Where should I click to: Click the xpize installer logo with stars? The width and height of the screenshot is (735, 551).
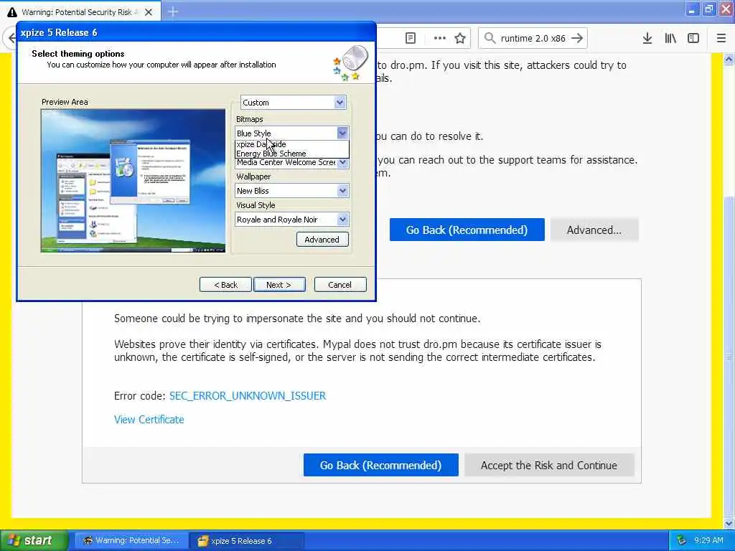click(x=350, y=63)
